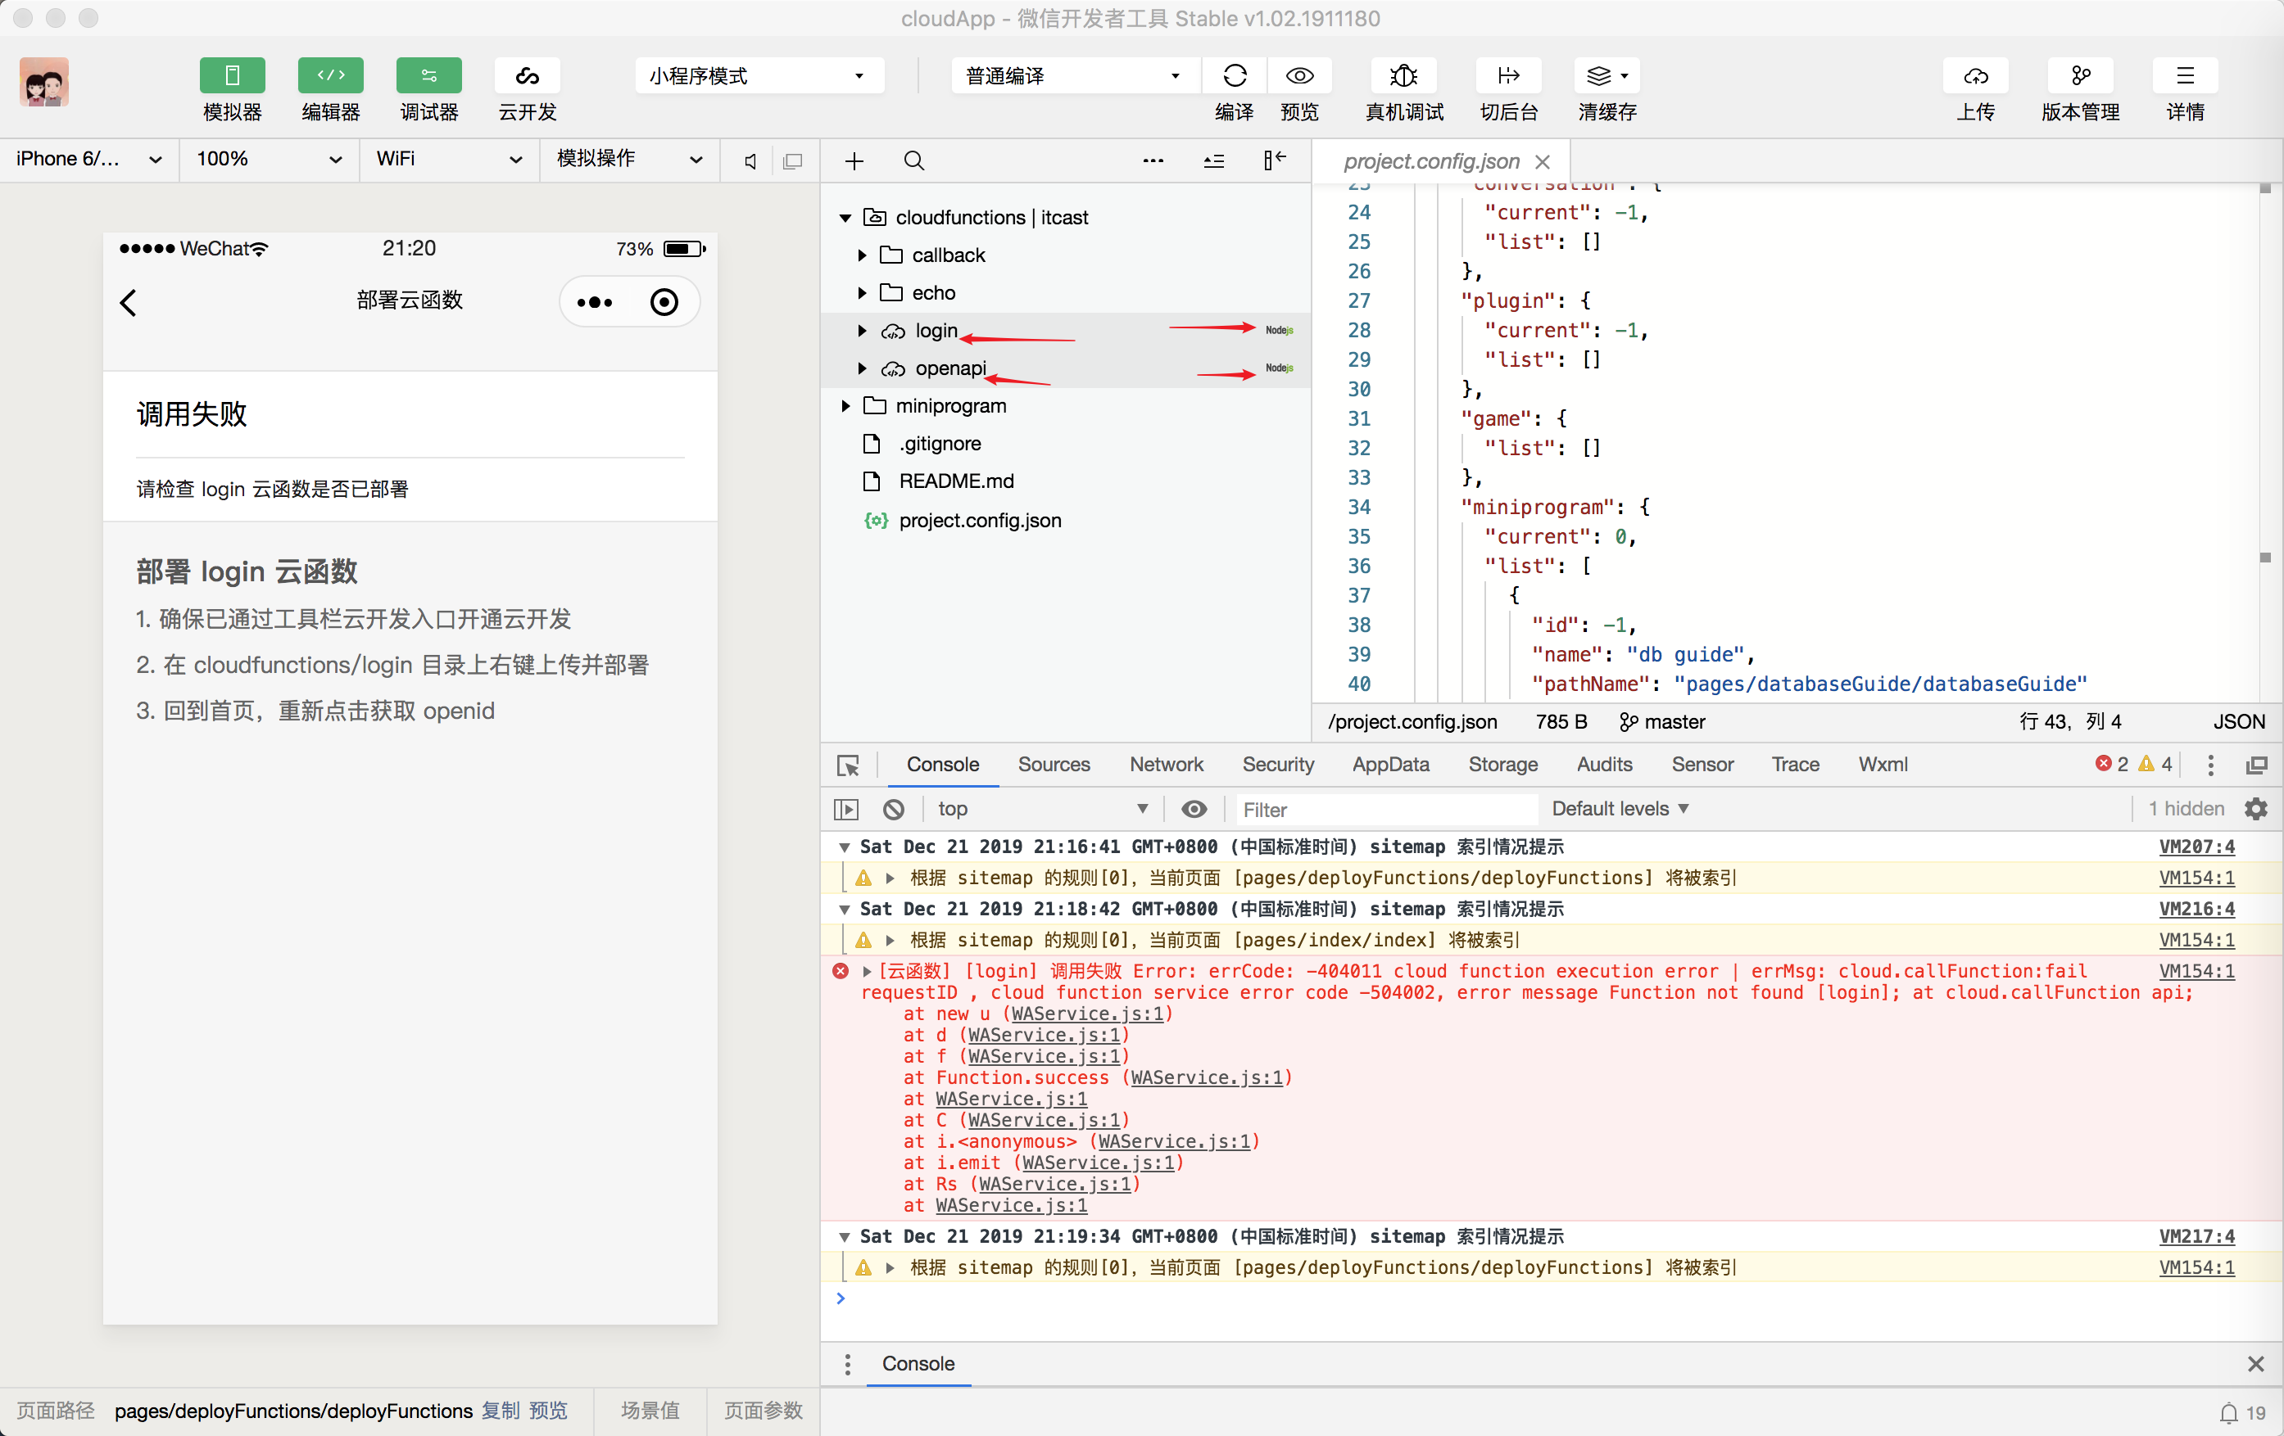Open version management (版本管理)
Screen dimensions: 2284x1436
(2080, 76)
